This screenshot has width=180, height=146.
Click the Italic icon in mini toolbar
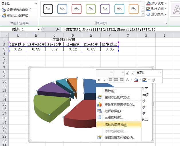[105, 80]
